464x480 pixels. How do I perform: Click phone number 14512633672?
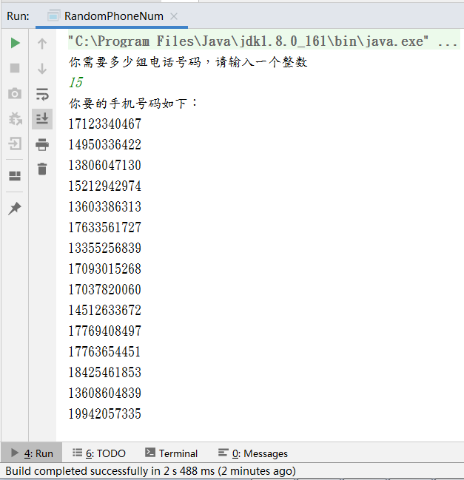coord(105,310)
